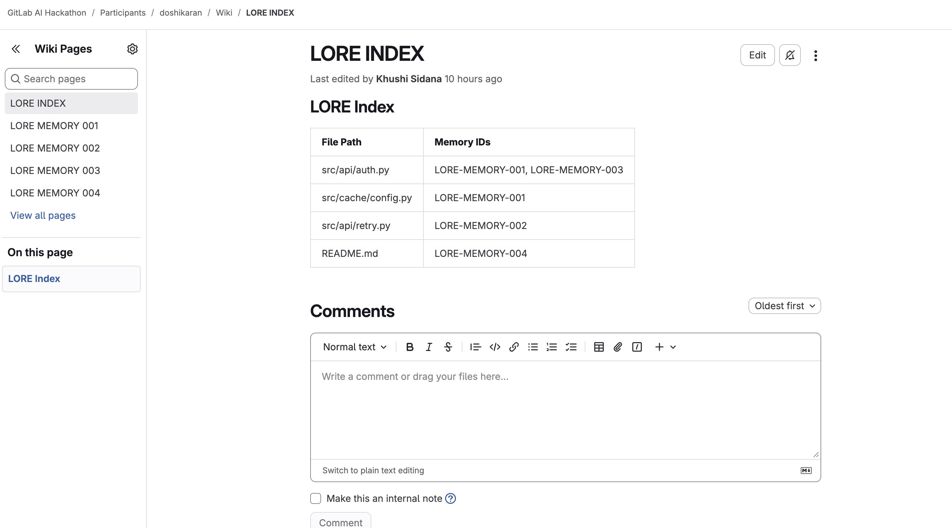Viewport: 952px width, 528px height.
Task: Open the wiki sidebar settings gear
Action: pyautogui.click(x=132, y=49)
